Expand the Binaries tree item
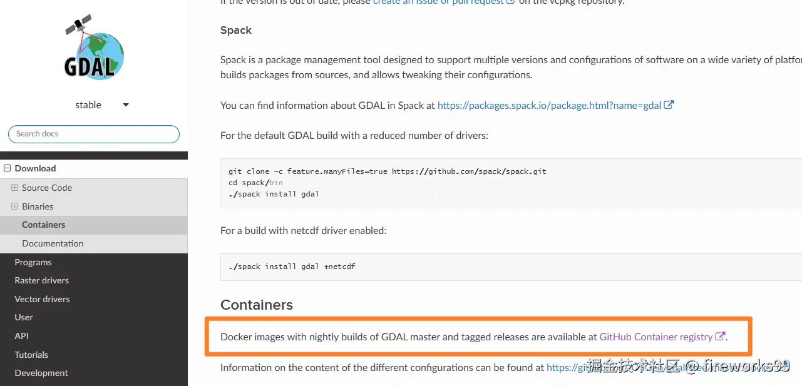This screenshot has height=386, width=802. [x=14, y=206]
